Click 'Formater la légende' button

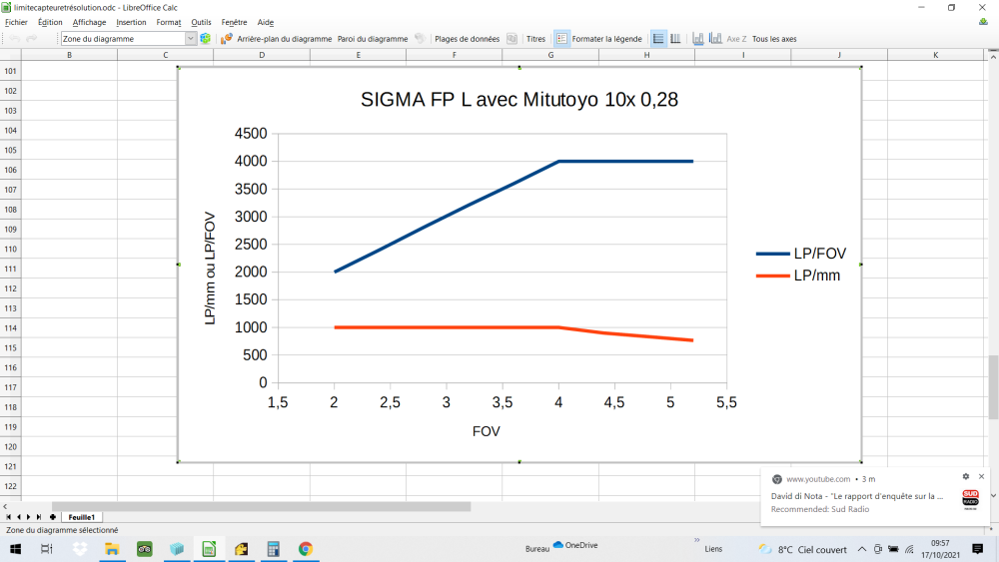606,39
